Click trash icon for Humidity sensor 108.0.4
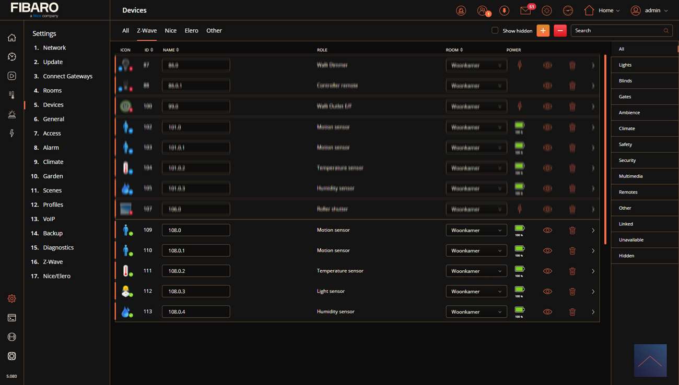The image size is (679, 385). click(572, 312)
